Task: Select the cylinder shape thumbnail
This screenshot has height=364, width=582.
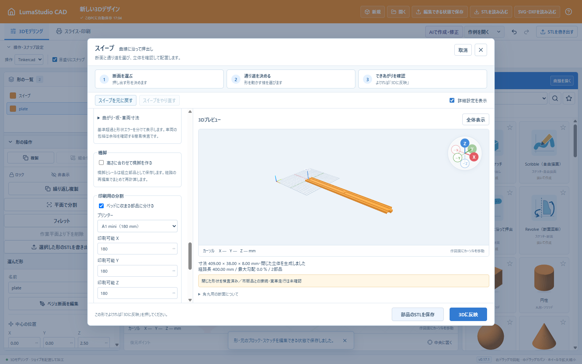Action: (544, 278)
